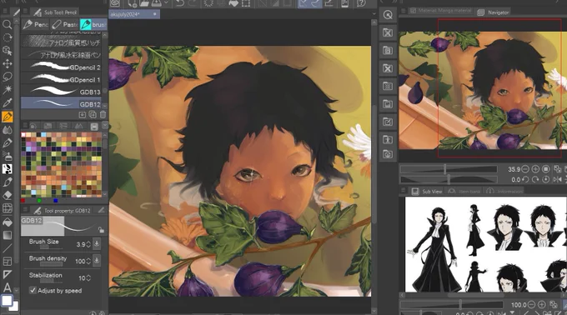Select the GDpencil 1 brush
Image resolution: width=567 pixels, height=315 pixels.
[61, 79]
